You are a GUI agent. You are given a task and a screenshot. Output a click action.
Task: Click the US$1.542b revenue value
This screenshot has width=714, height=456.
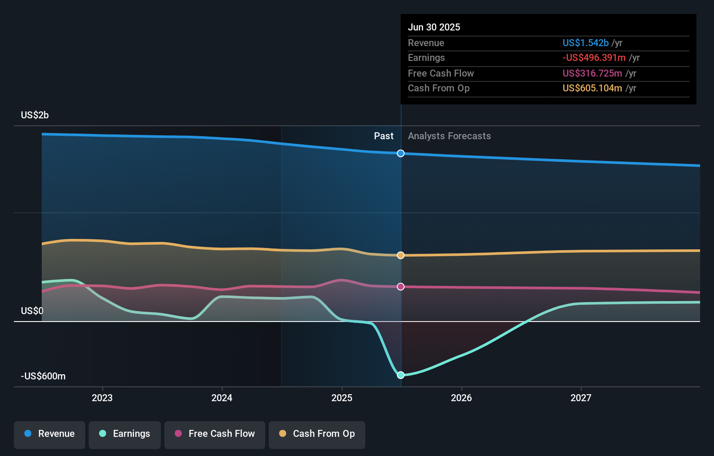click(x=586, y=43)
